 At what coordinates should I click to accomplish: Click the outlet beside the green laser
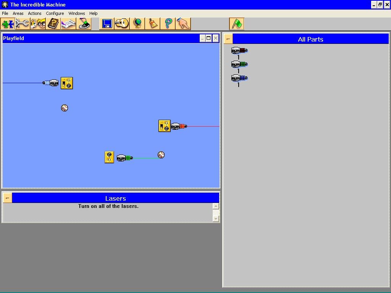109,157
